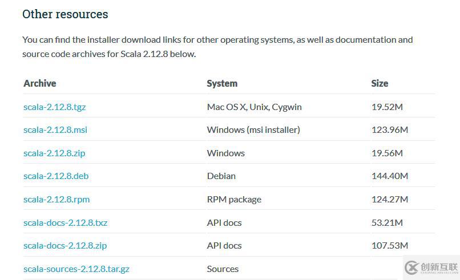
Task: Click the 123.96M size value
Action: [390, 129]
